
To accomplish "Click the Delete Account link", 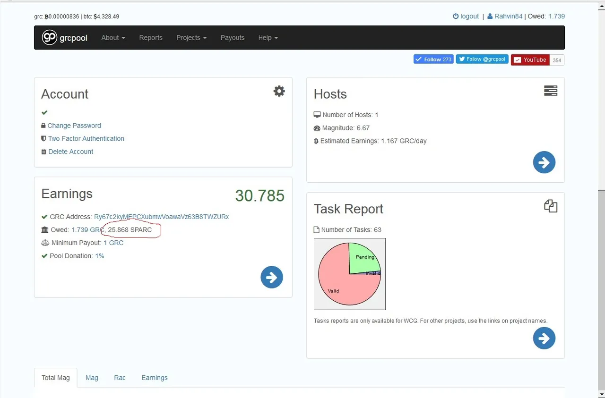I will pos(71,152).
